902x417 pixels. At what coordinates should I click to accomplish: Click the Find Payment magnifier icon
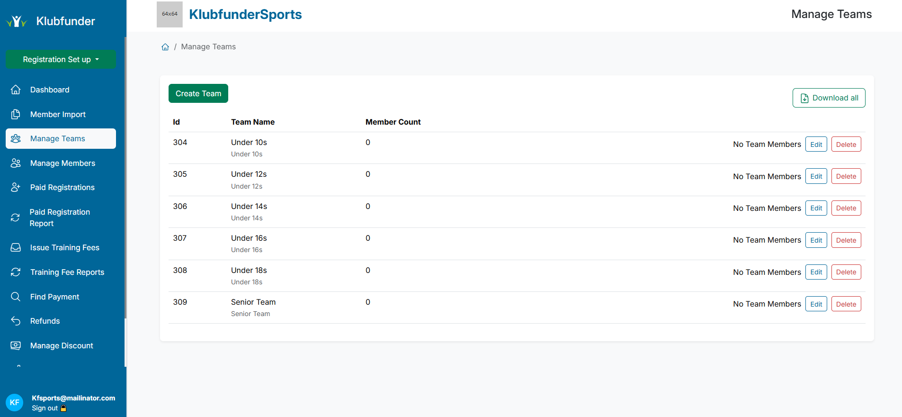point(16,297)
